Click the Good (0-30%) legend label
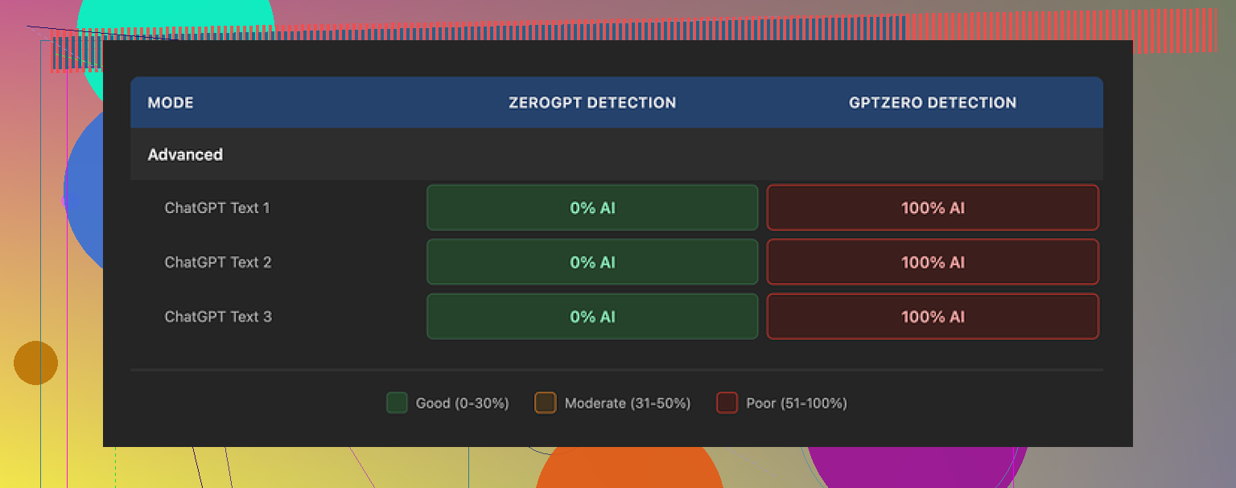 462,403
